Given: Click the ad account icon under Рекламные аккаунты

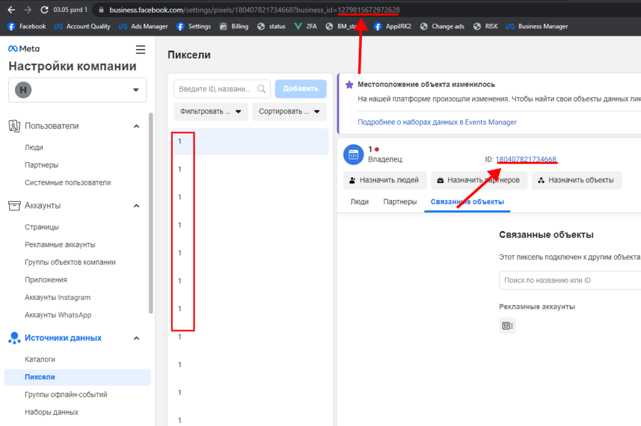Looking at the screenshot, I should [x=507, y=325].
